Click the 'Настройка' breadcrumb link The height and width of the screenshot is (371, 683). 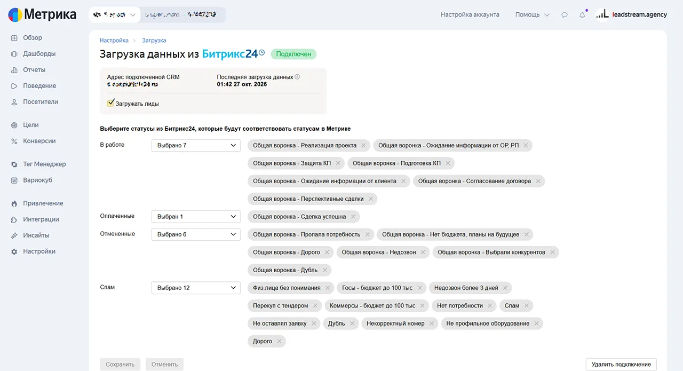pos(114,41)
